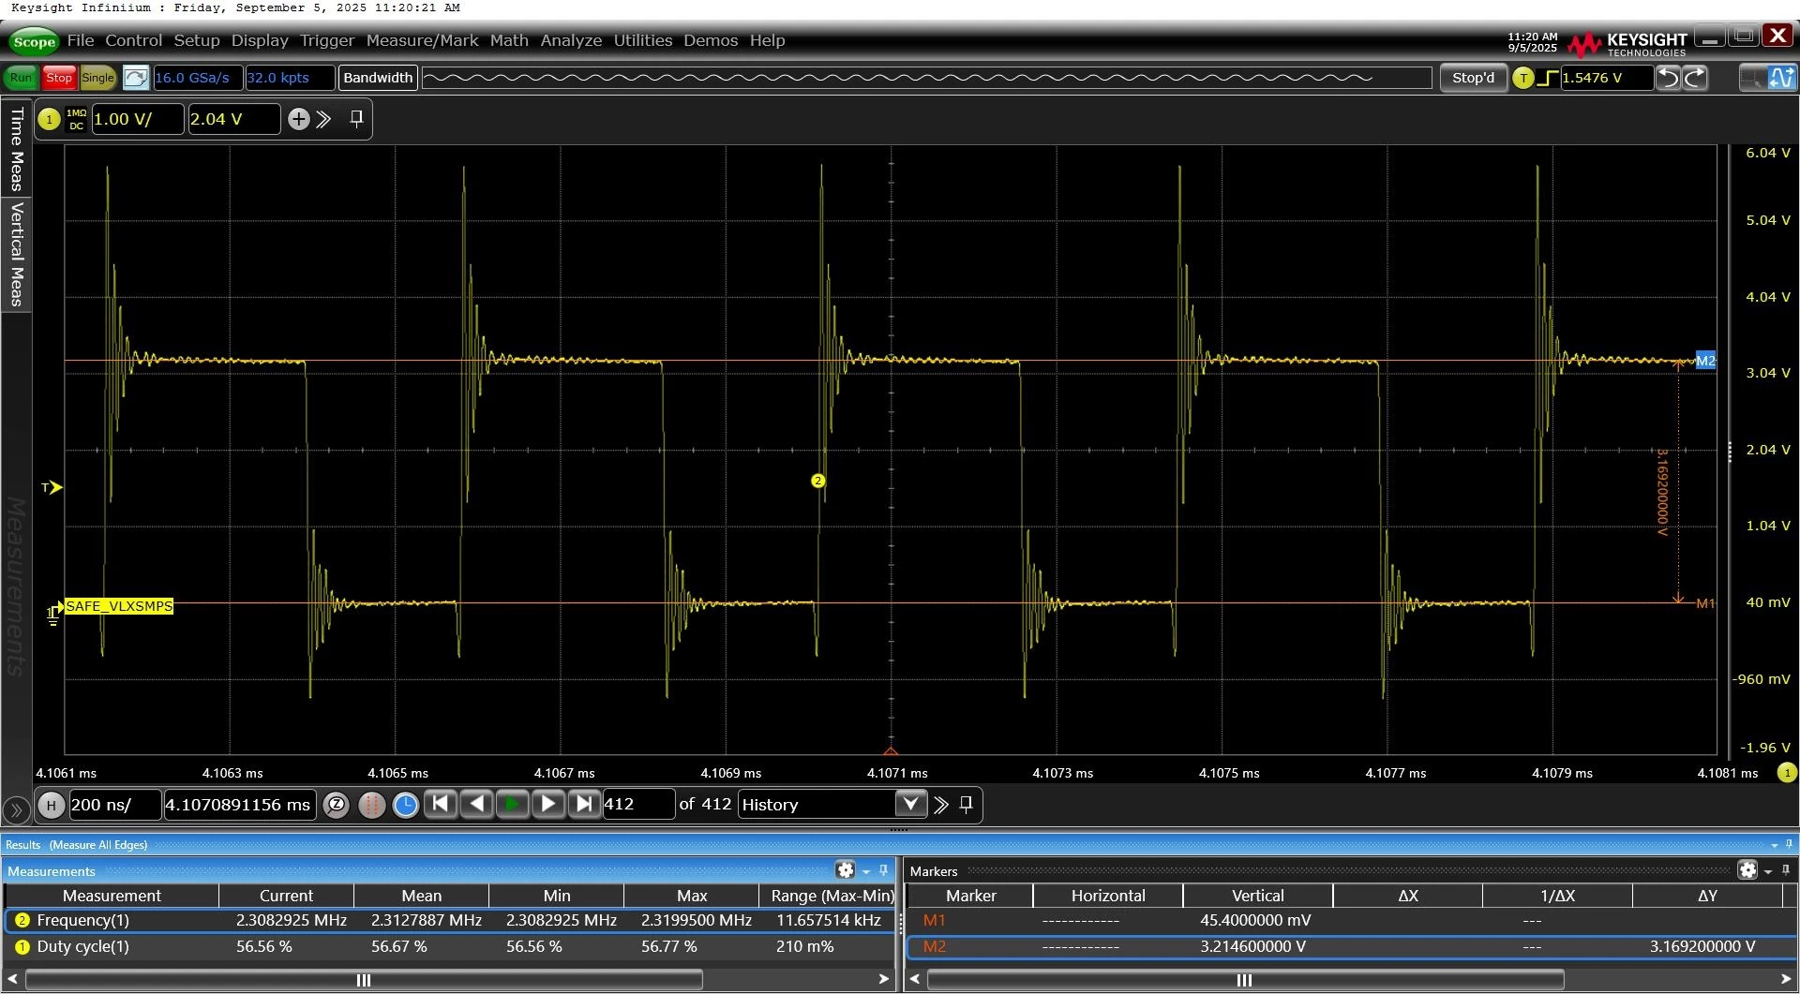
Task: Expand the left panel double chevron button
Action: coord(16,809)
